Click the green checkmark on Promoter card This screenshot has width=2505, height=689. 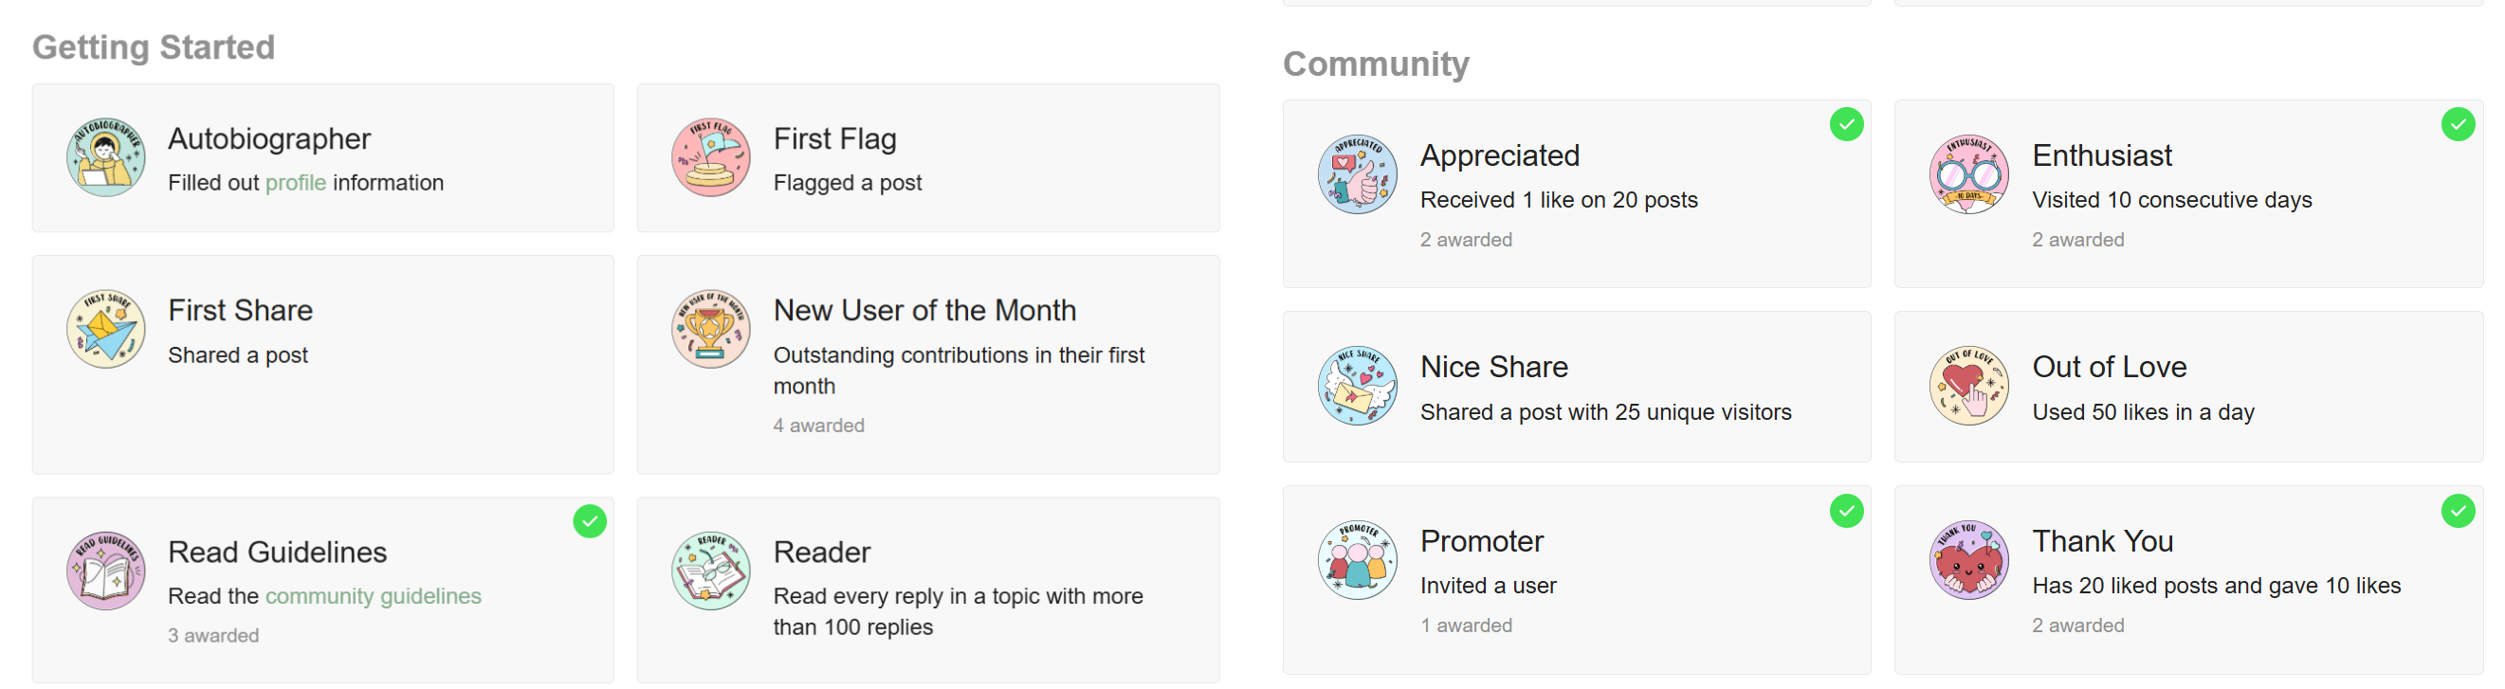[x=1847, y=511]
